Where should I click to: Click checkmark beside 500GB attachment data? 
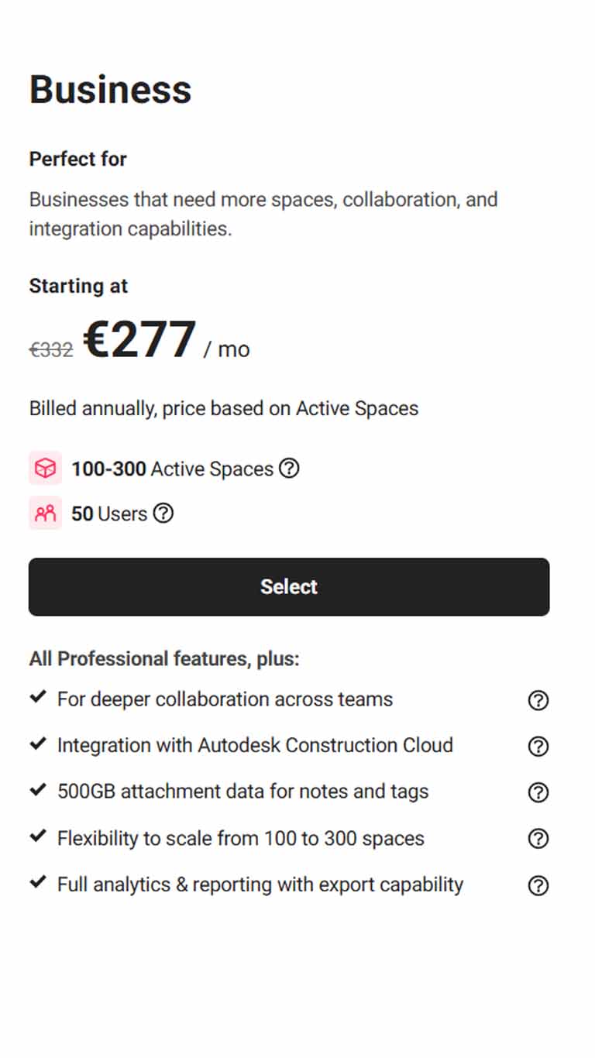tap(37, 790)
